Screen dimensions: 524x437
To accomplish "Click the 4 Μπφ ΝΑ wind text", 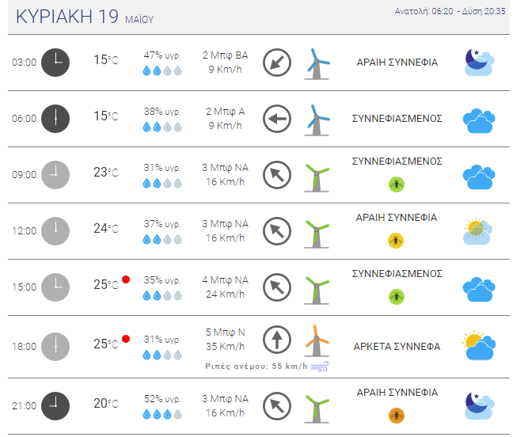I will (225, 279).
